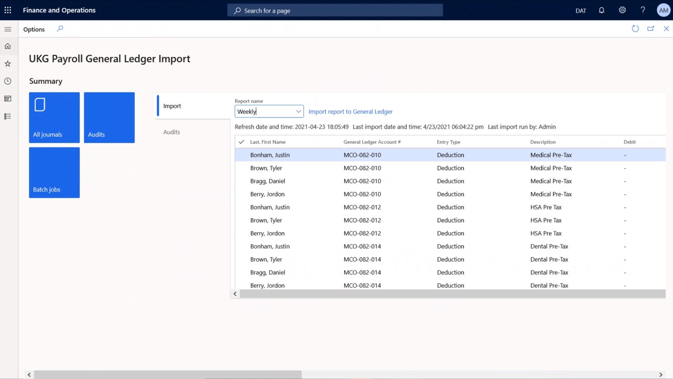Viewport: 673px width, 379px height.
Task: Sort by General Ledger Account # column
Action: 372,142
